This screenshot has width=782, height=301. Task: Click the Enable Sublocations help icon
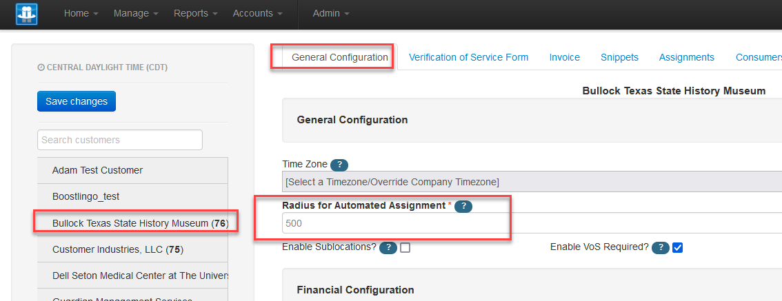coord(388,248)
